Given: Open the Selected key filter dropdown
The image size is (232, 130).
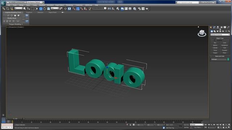Looking at the screenshot, I should [196, 125].
